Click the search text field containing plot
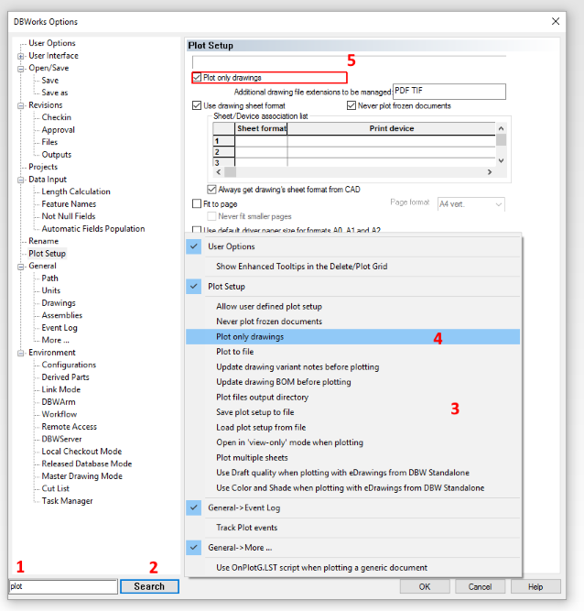 click(x=63, y=586)
